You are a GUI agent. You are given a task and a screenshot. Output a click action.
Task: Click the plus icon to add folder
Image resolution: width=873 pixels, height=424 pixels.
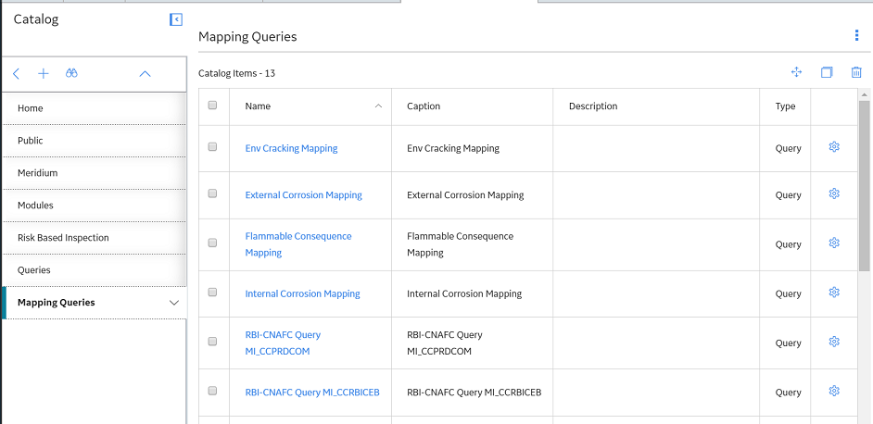click(44, 73)
